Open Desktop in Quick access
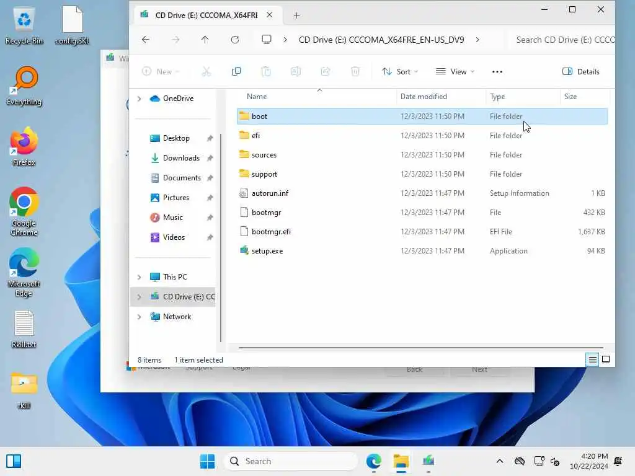This screenshot has height=476, width=635. pyautogui.click(x=175, y=138)
